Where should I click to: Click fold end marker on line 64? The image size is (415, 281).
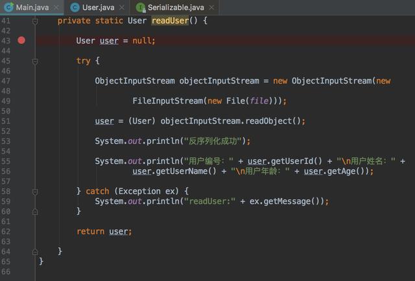(35, 251)
